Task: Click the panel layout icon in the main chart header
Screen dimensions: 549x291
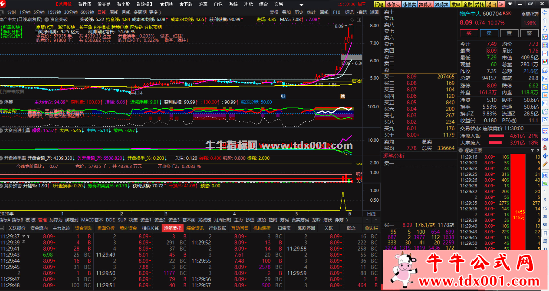Action: 359,20
